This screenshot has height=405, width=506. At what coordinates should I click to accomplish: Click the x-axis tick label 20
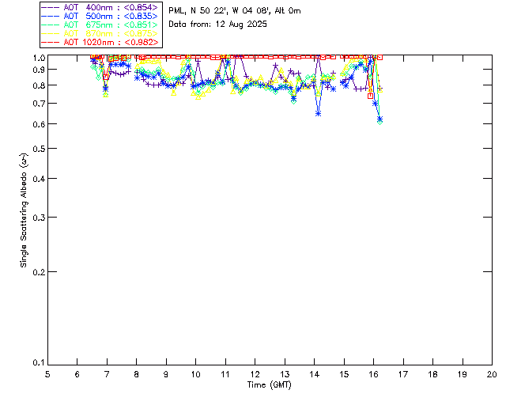[x=492, y=374]
